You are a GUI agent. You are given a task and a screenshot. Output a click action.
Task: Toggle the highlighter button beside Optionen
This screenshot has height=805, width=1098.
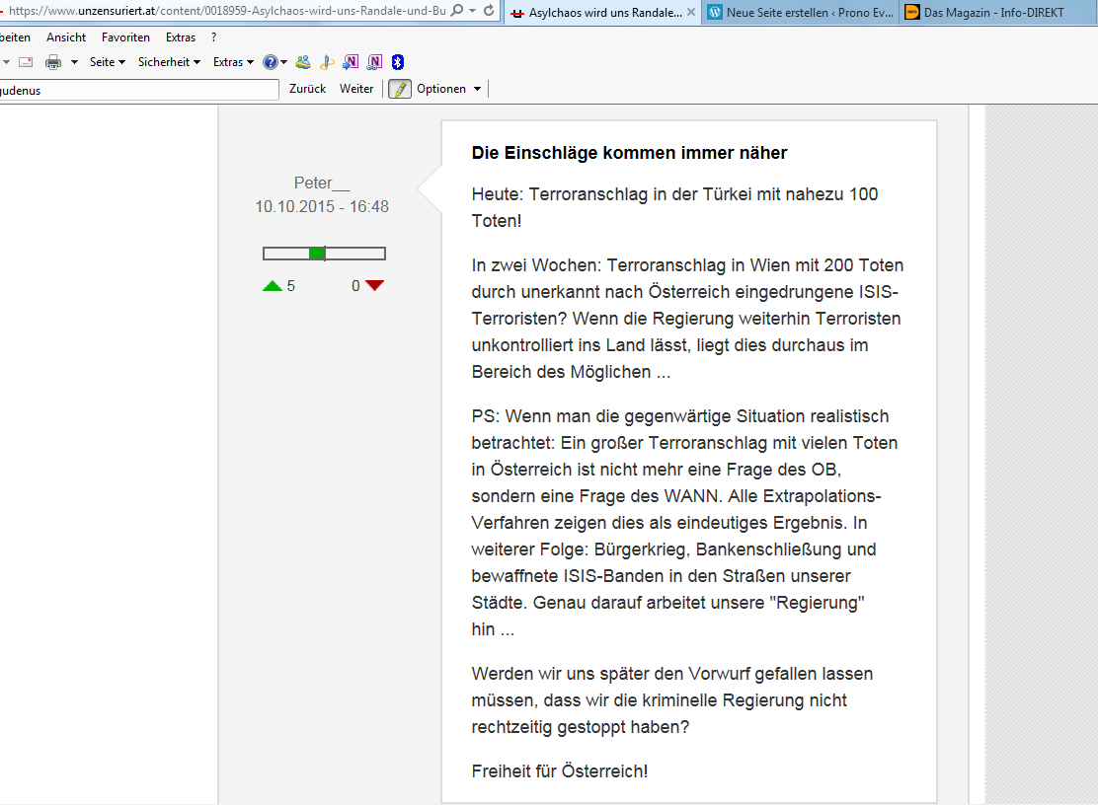(x=399, y=89)
